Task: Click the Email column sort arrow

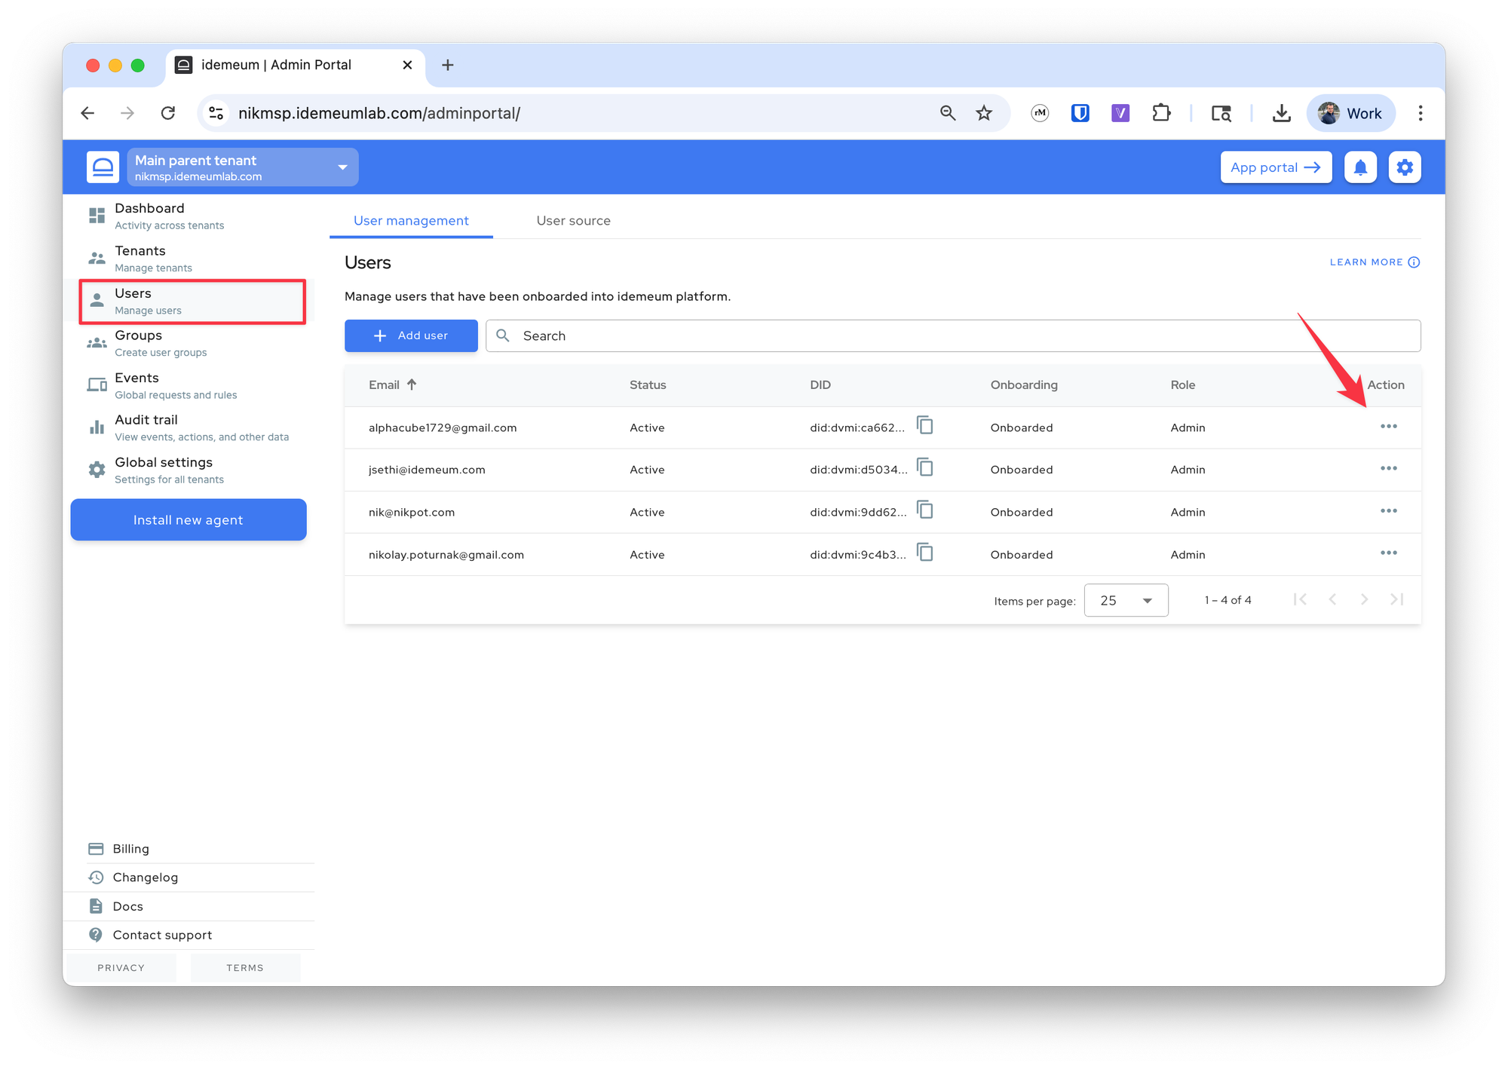Action: [412, 384]
